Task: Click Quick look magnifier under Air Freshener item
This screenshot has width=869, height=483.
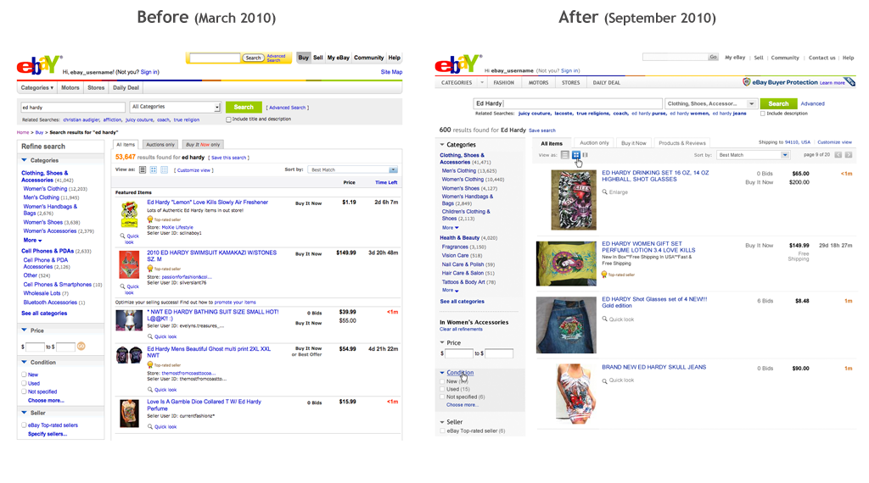Action: pyautogui.click(x=122, y=236)
